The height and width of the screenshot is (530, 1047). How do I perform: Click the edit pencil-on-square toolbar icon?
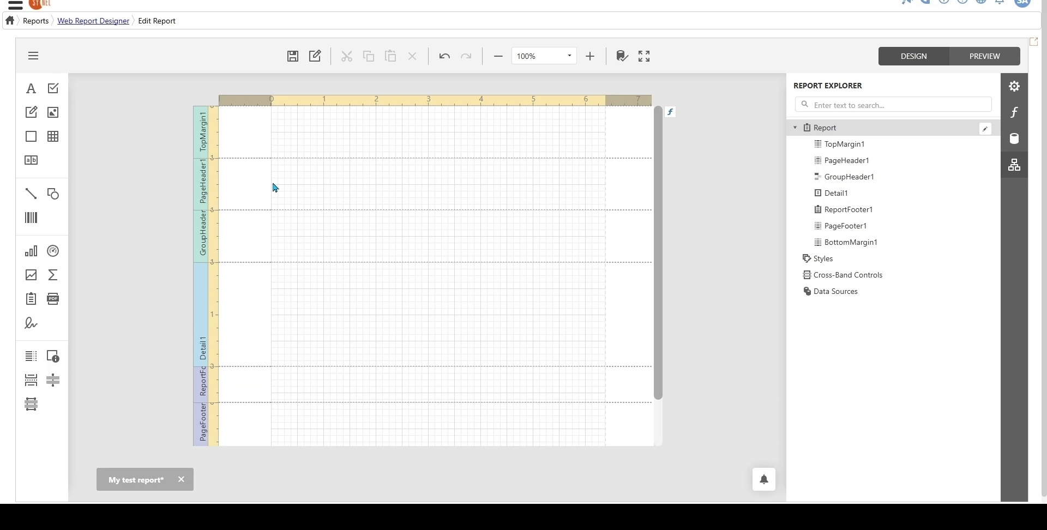coord(315,56)
